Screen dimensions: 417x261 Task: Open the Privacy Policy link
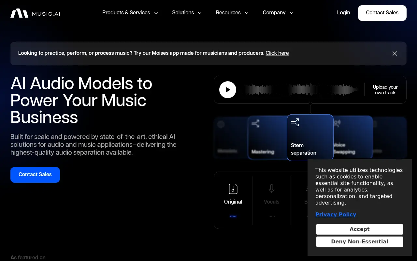(x=336, y=214)
